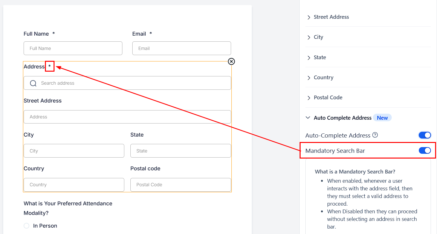Viewport: 437px width, 234px height.
Task: Select the In Person radio option
Action: click(26, 226)
